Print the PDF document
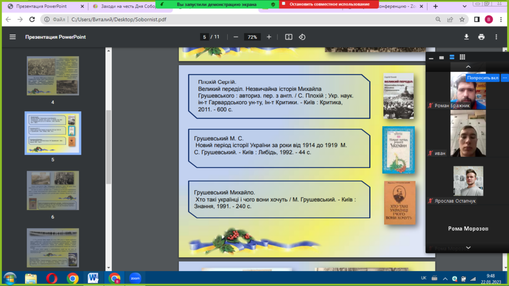Screen dimensions: 509x286 point(481,37)
